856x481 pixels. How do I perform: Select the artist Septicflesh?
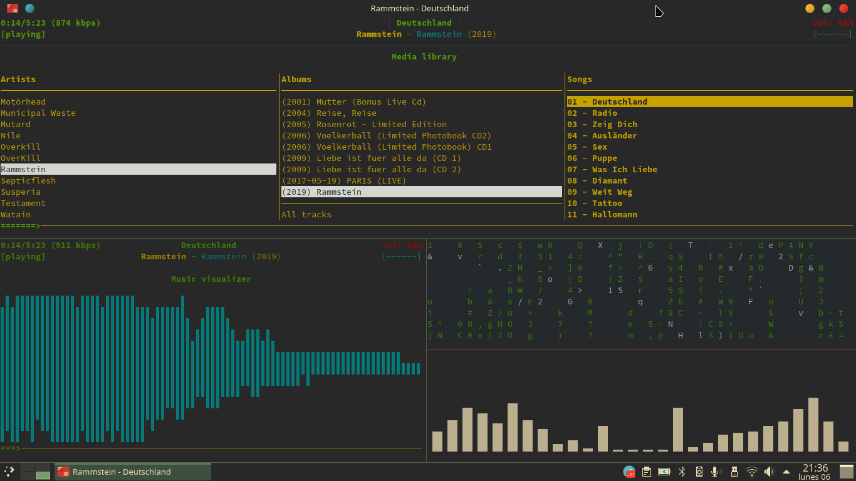coord(28,181)
